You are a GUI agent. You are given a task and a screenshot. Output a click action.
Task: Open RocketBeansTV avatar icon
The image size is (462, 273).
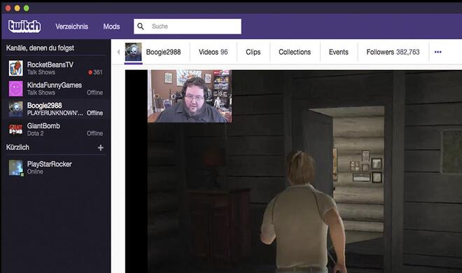15,69
